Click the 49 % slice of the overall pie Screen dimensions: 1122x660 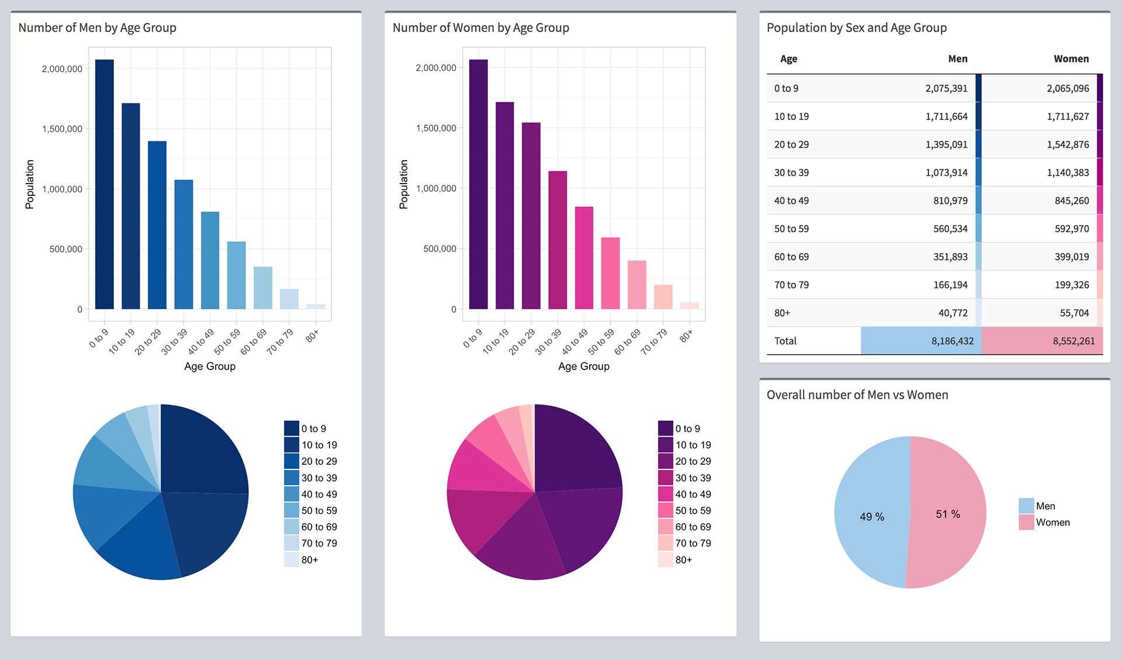pyautogui.click(x=871, y=517)
